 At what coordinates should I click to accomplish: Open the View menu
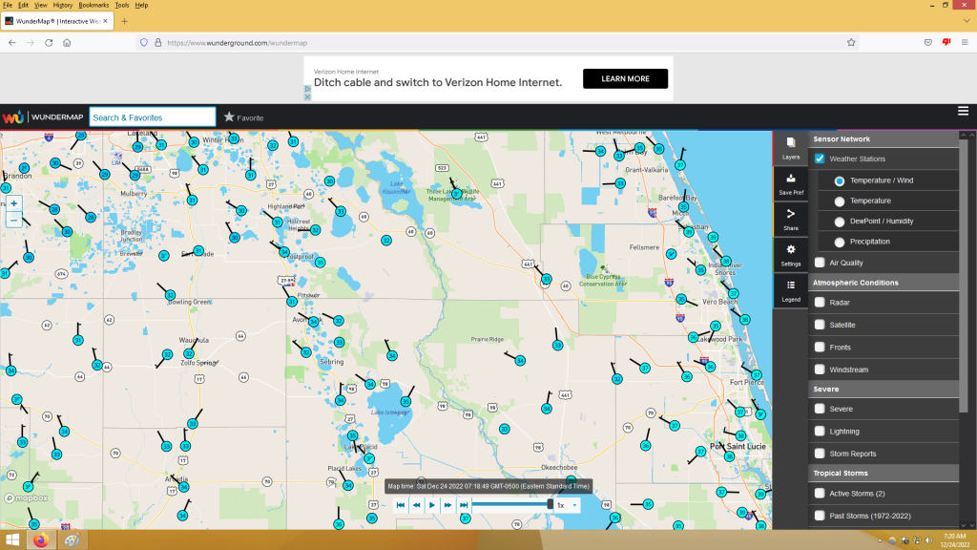[40, 5]
